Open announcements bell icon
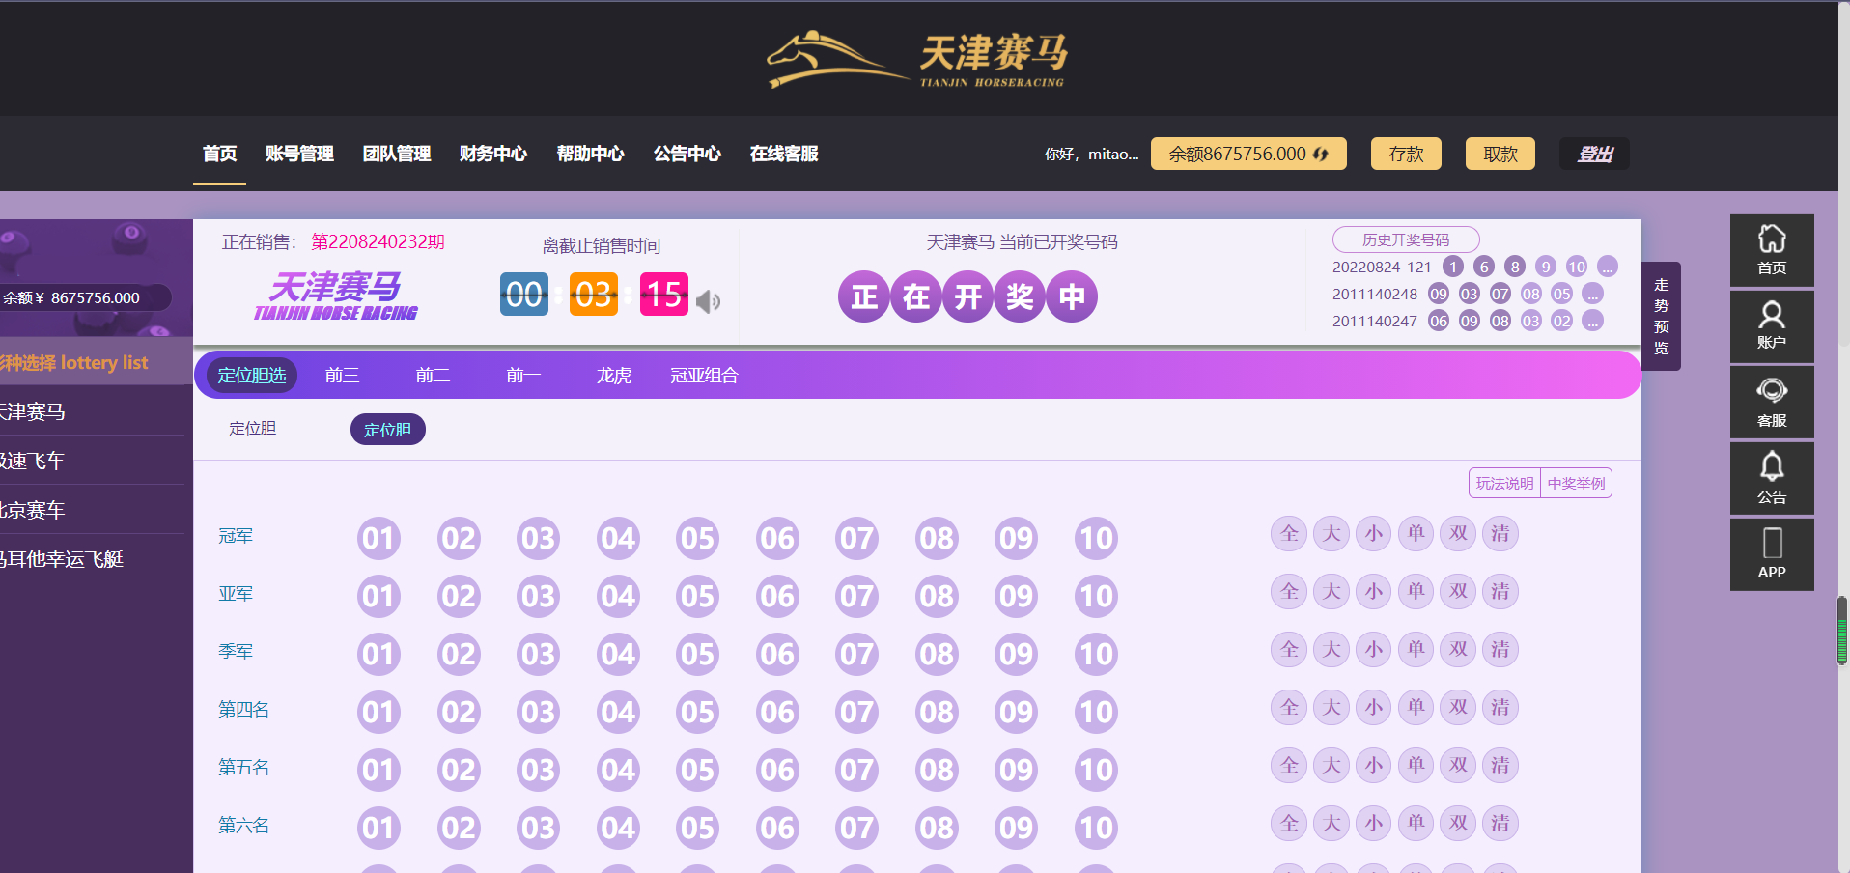 (1771, 468)
